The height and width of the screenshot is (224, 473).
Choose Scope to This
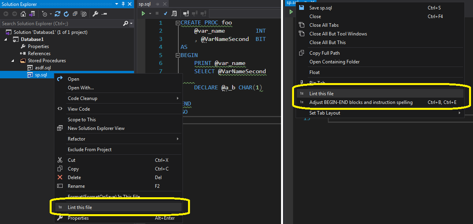pos(118,120)
